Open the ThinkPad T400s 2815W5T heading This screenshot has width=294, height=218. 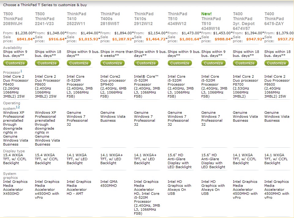[x=110, y=19]
